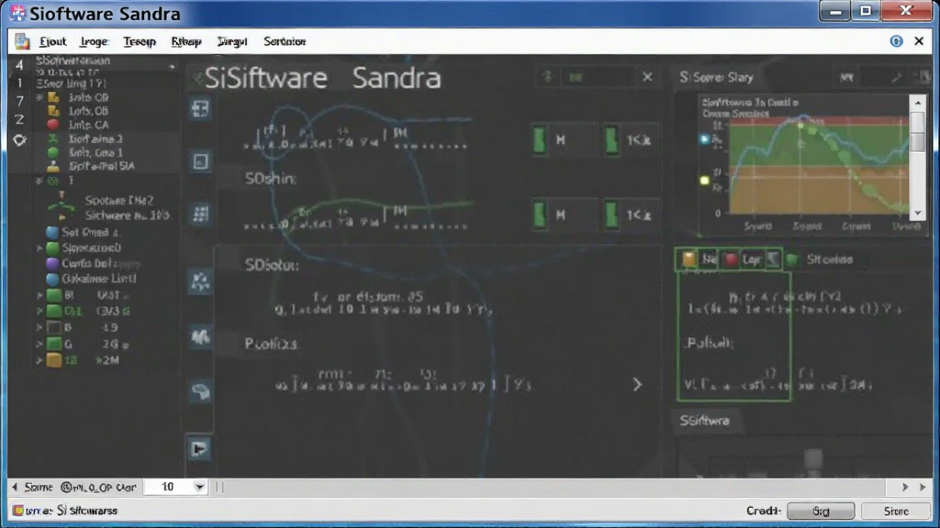Close the SiSiftware Sandra center panel
This screenshot has width=940, height=528.
647,77
